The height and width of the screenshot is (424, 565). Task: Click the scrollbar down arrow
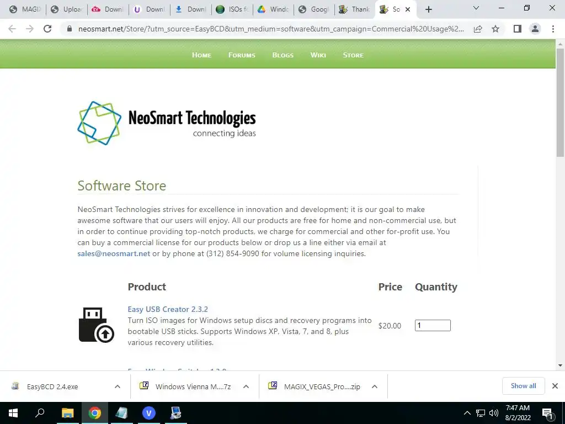(x=560, y=365)
